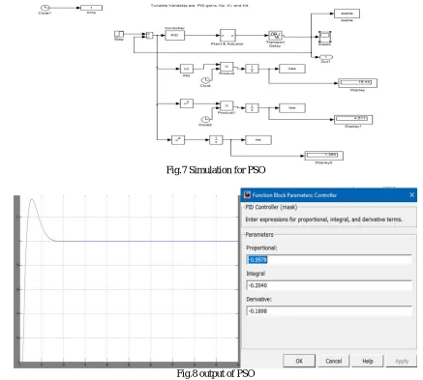
Task: Click the Derivative gain input field
Action: tap(329, 311)
